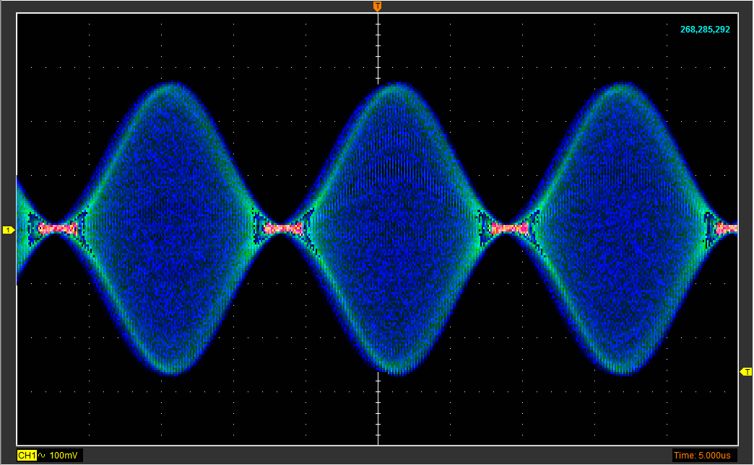Click the AC coupling symbol beside CH1
This screenshot has height=465, width=754.
click(42, 456)
